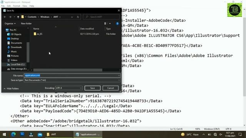Collapse with Hide Folders
The width and height of the screenshot is (246, 138).
11,89
